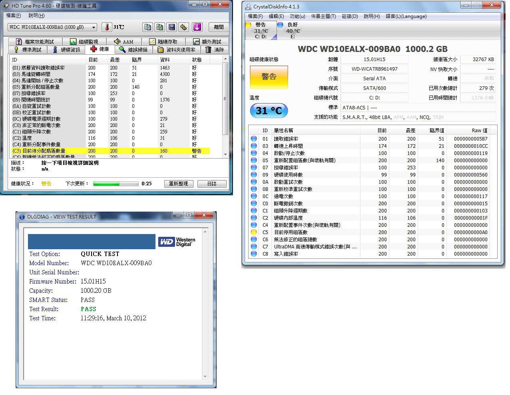Open CrystalDiskInfo 檔案(F) menu
The image size is (510, 395).
pos(255,16)
